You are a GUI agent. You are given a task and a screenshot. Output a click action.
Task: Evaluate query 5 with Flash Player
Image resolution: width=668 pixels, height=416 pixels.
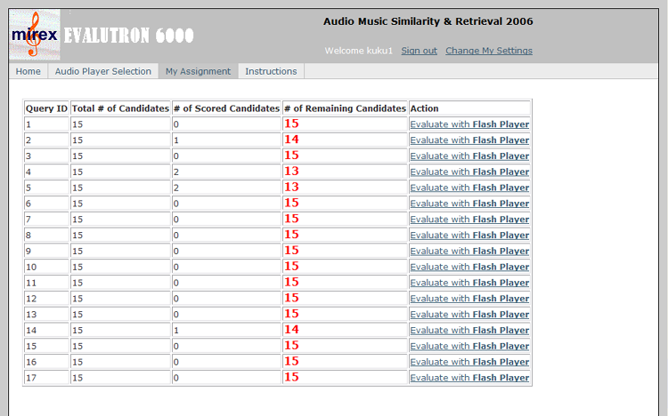pyautogui.click(x=469, y=188)
